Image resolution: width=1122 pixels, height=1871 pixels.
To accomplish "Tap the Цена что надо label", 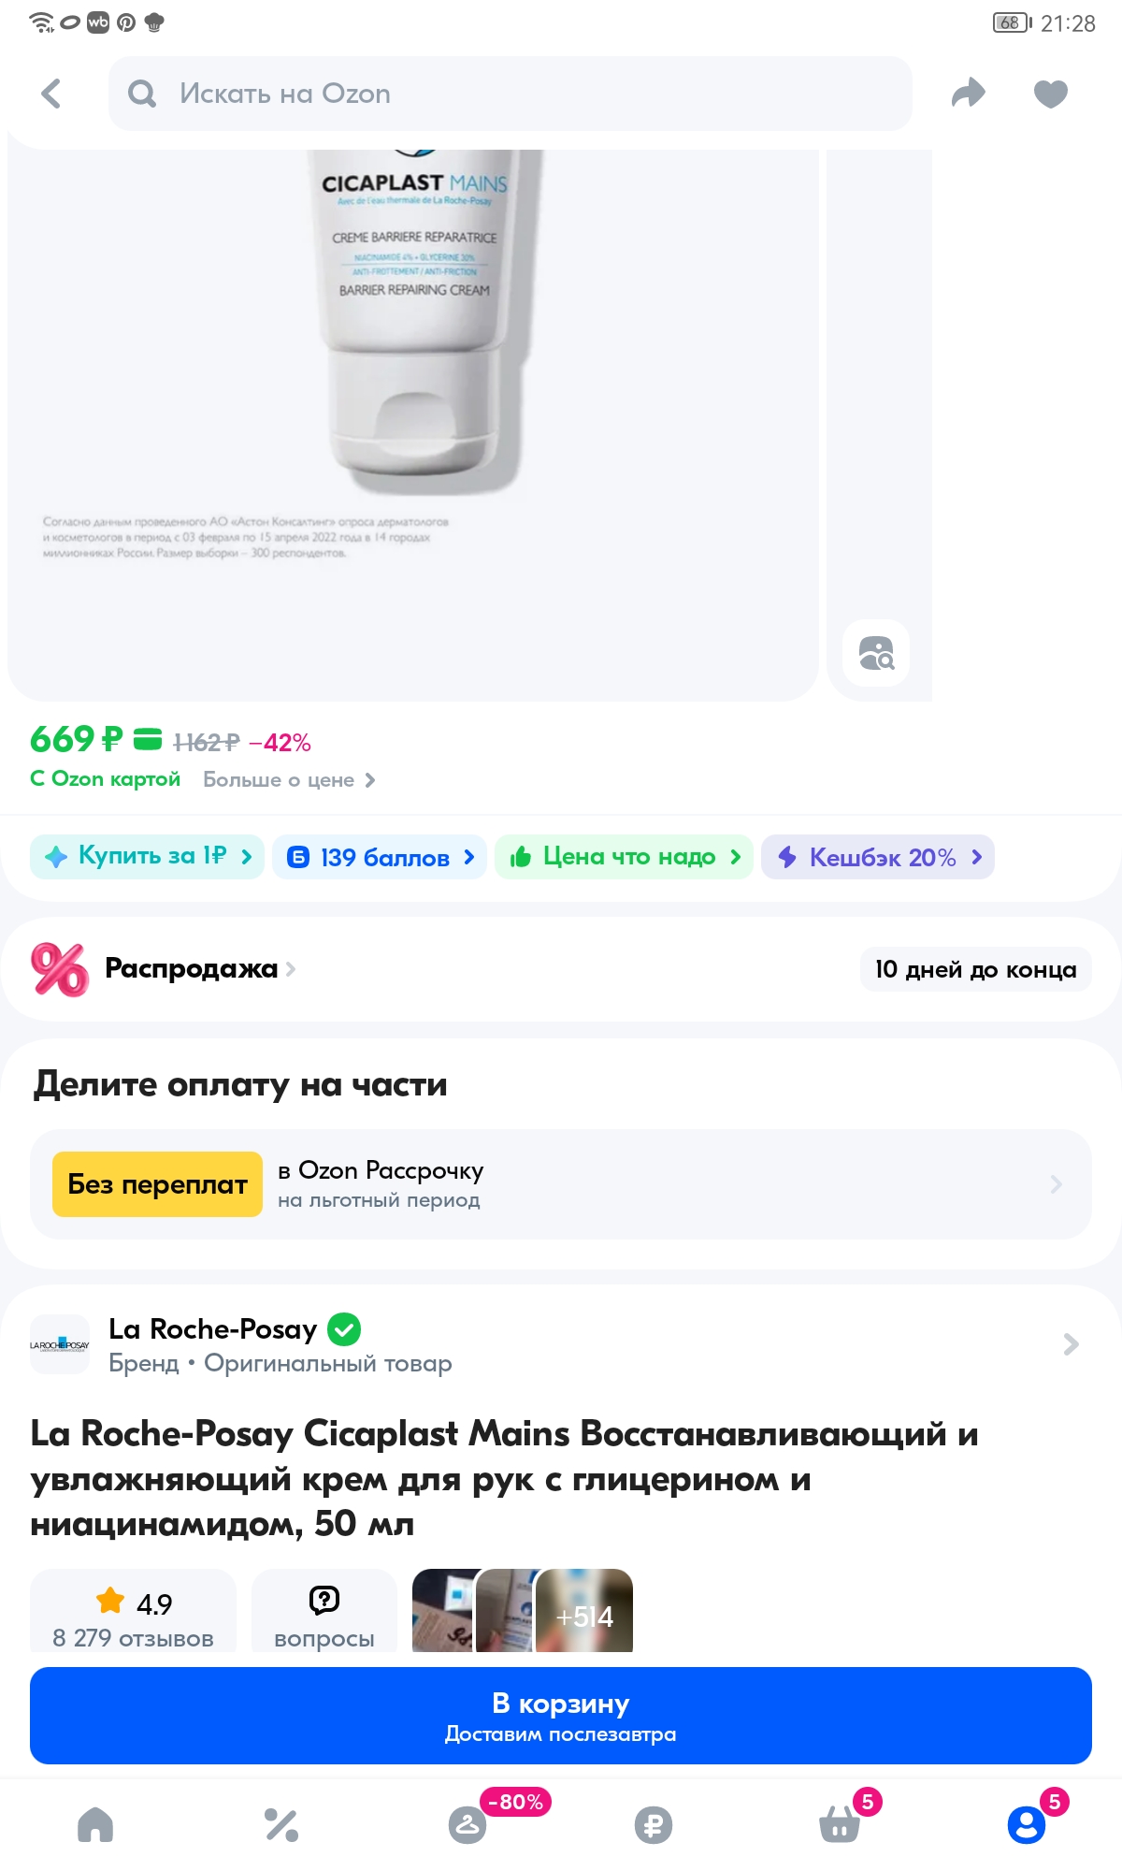I will (623, 856).
